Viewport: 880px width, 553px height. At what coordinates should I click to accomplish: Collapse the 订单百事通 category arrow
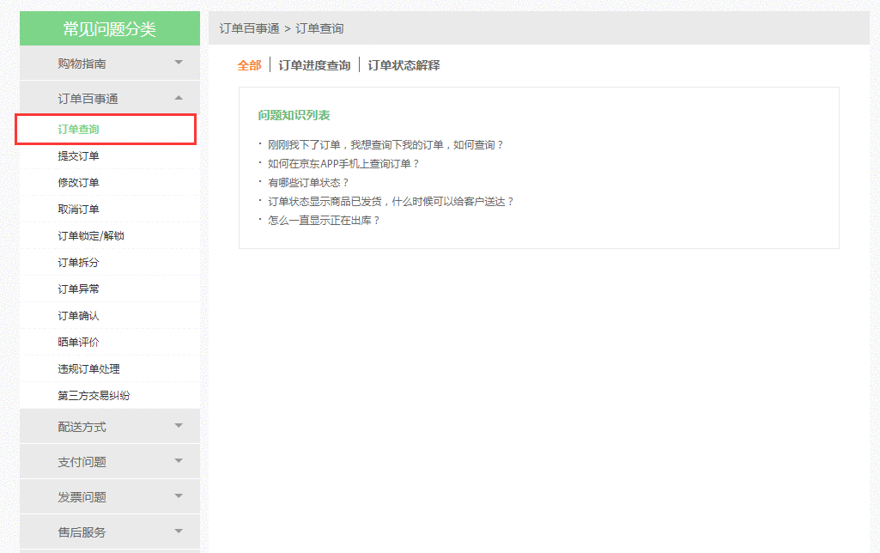point(179,98)
